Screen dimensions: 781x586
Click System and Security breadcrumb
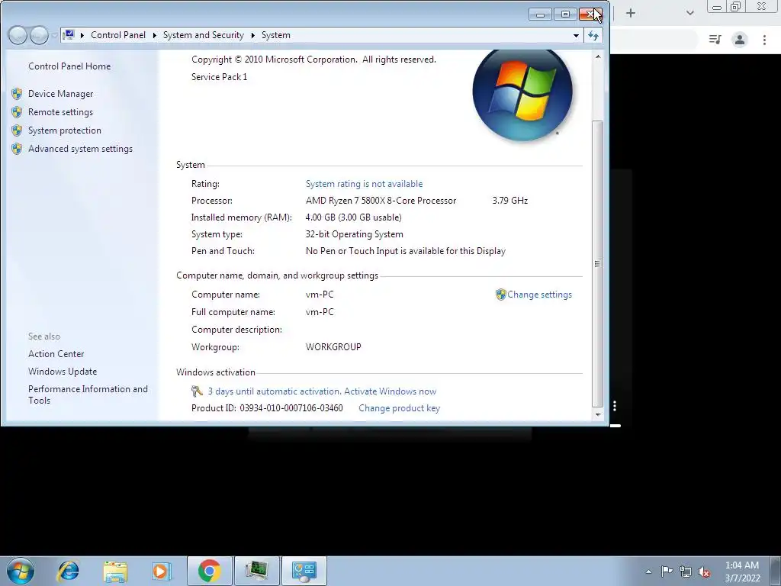pos(203,35)
